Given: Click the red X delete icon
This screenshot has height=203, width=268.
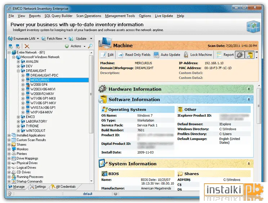Looking at the screenshot, I should [27, 46].
